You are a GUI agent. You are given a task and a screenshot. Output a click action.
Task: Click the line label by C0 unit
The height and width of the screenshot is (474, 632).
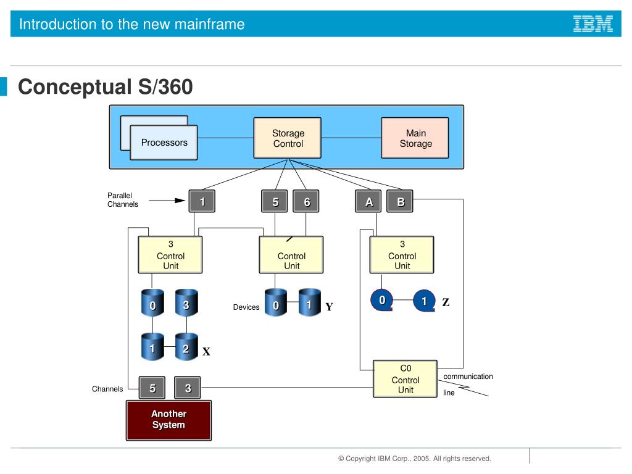click(x=449, y=393)
